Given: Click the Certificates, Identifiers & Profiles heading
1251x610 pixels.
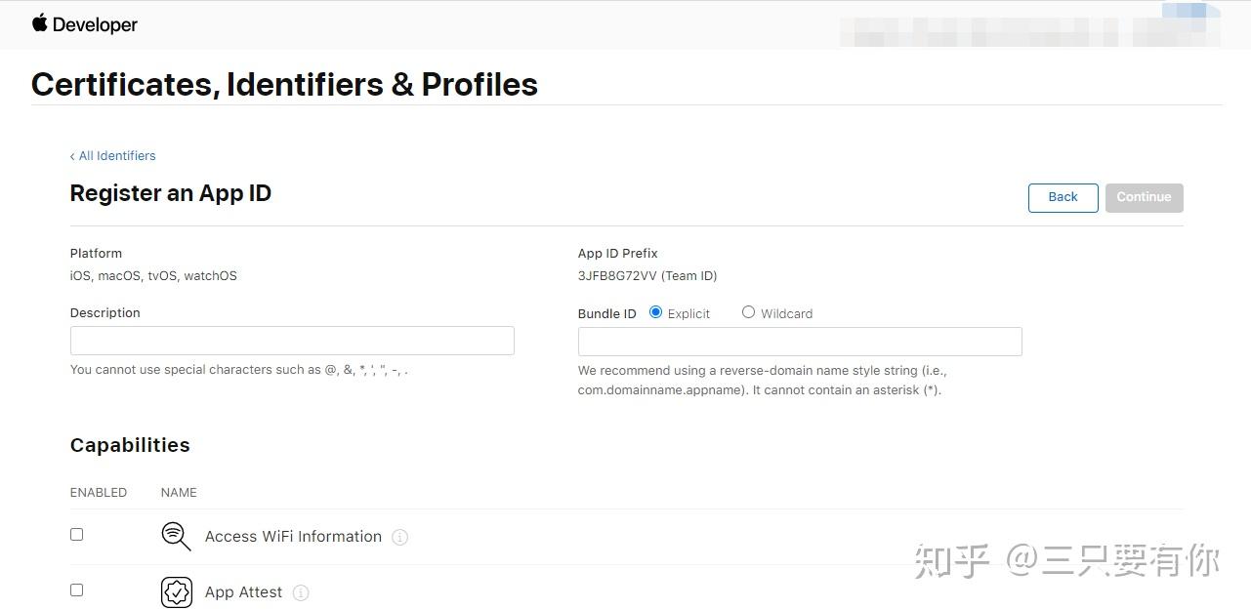Looking at the screenshot, I should pyautogui.click(x=284, y=85).
